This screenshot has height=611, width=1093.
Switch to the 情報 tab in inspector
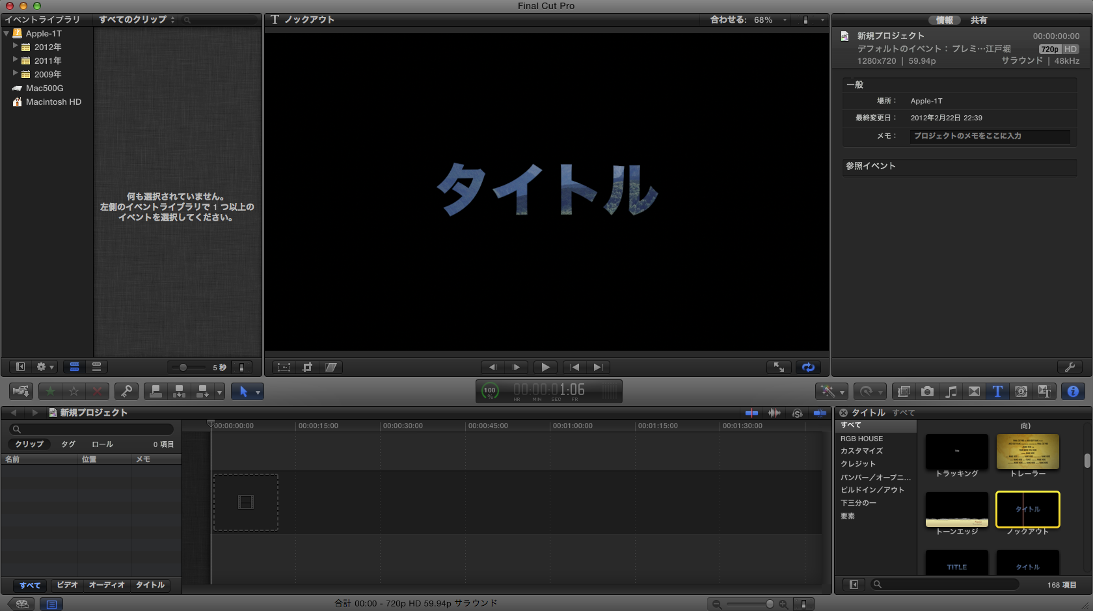pyautogui.click(x=945, y=20)
